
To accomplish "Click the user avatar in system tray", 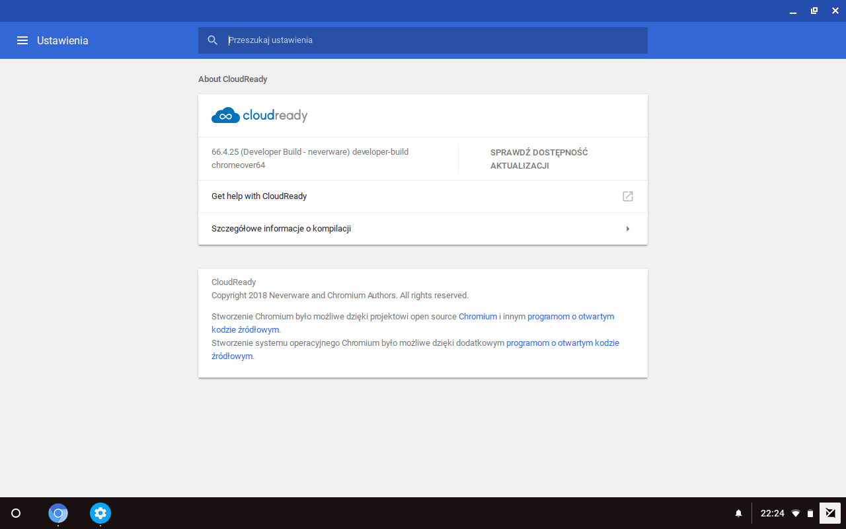I will [829, 513].
